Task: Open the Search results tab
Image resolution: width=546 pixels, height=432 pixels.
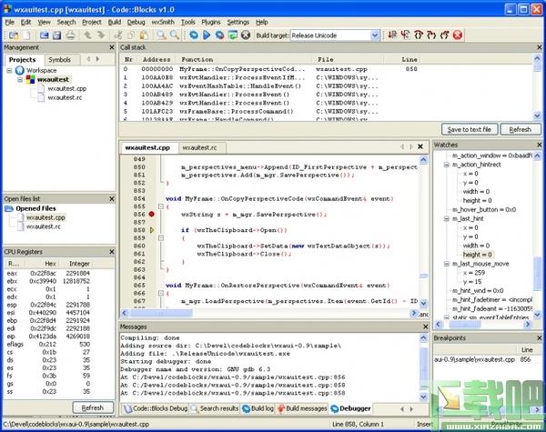Action: coord(215,408)
